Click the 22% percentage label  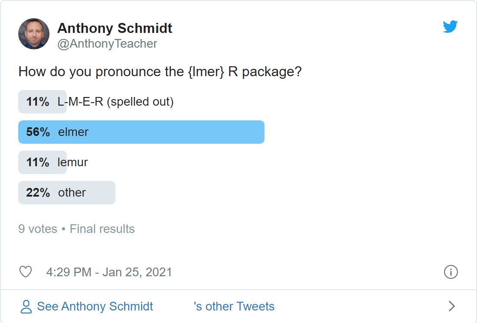coord(38,193)
